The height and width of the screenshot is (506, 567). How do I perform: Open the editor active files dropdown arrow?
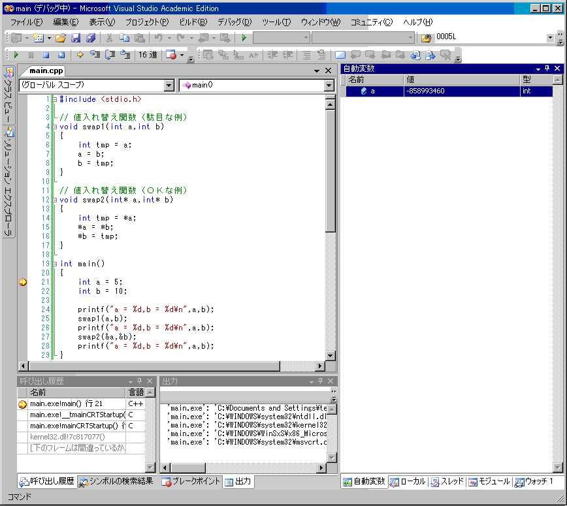[x=317, y=71]
